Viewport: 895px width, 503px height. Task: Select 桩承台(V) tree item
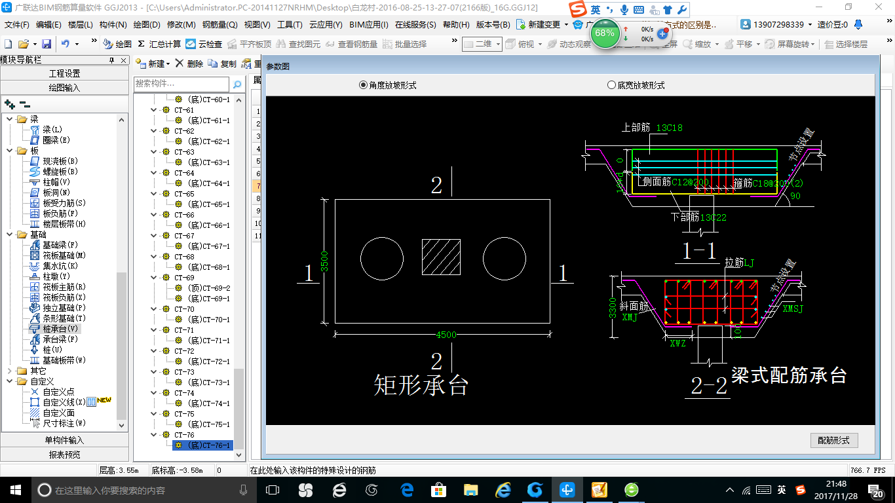[54, 329]
